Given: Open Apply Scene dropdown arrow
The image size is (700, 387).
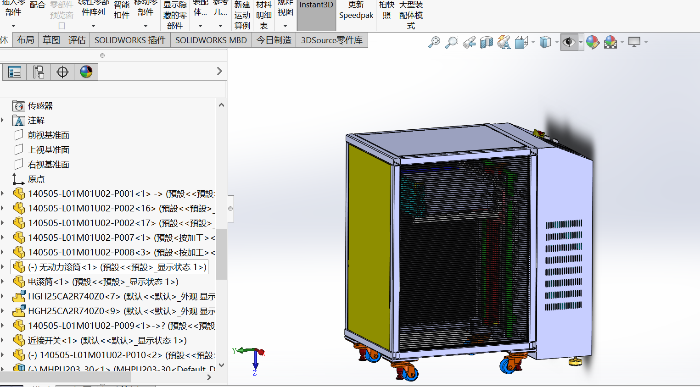Looking at the screenshot, I should point(622,42).
